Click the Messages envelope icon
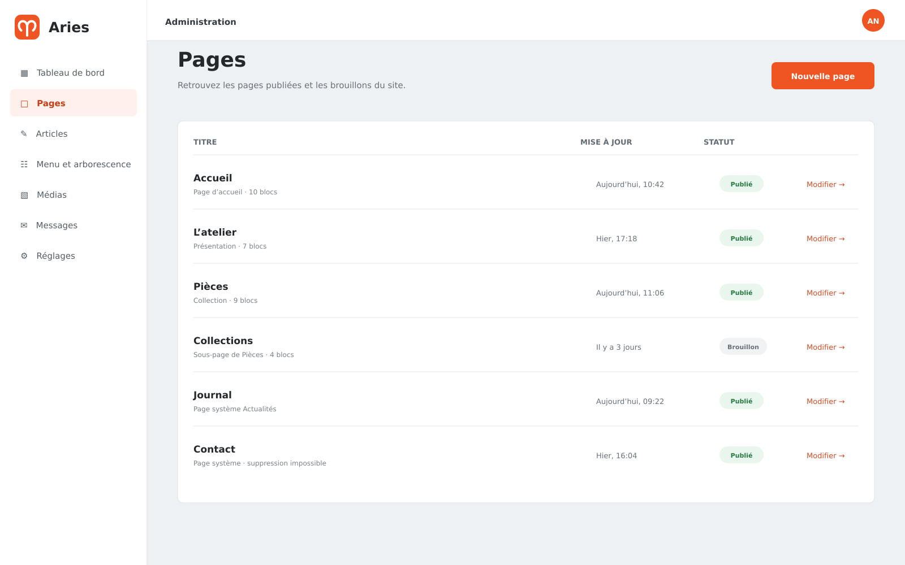 point(24,225)
